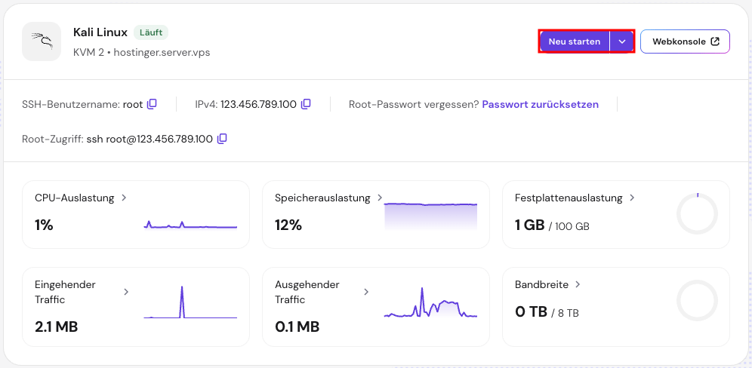Click the 1% CPU value
The height and width of the screenshot is (368, 752).
click(44, 224)
